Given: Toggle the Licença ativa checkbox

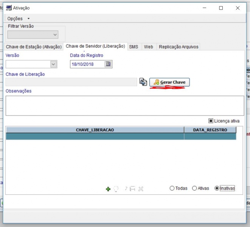Looking at the screenshot, I should pyautogui.click(x=211, y=121).
